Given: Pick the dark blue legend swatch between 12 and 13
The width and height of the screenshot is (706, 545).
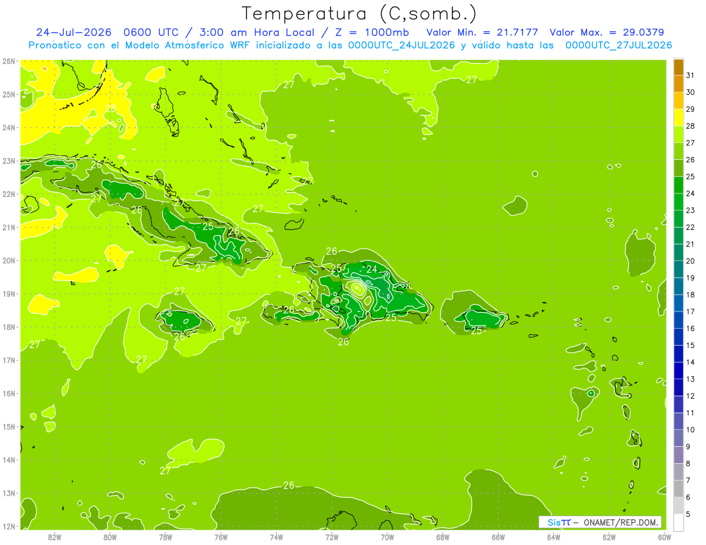Looking at the screenshot, I should 678,388.
